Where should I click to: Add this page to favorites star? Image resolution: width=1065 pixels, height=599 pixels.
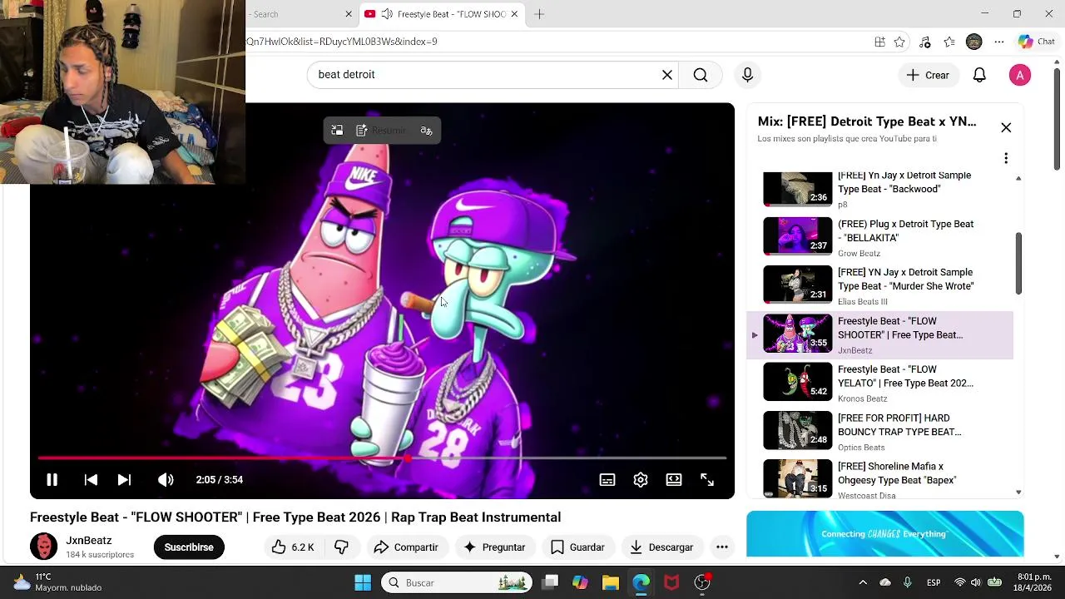[x=899, y=42]
